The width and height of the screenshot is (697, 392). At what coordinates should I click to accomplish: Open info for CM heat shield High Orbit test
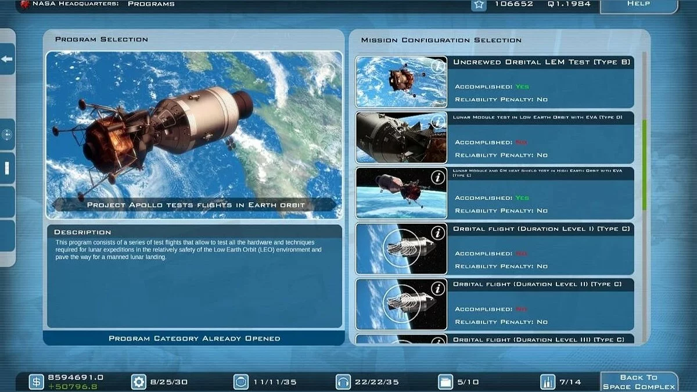[x=439, y=177]
